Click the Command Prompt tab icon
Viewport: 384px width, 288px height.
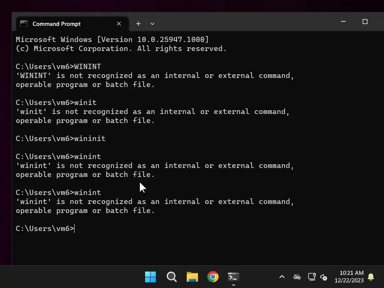click(24, 24)
